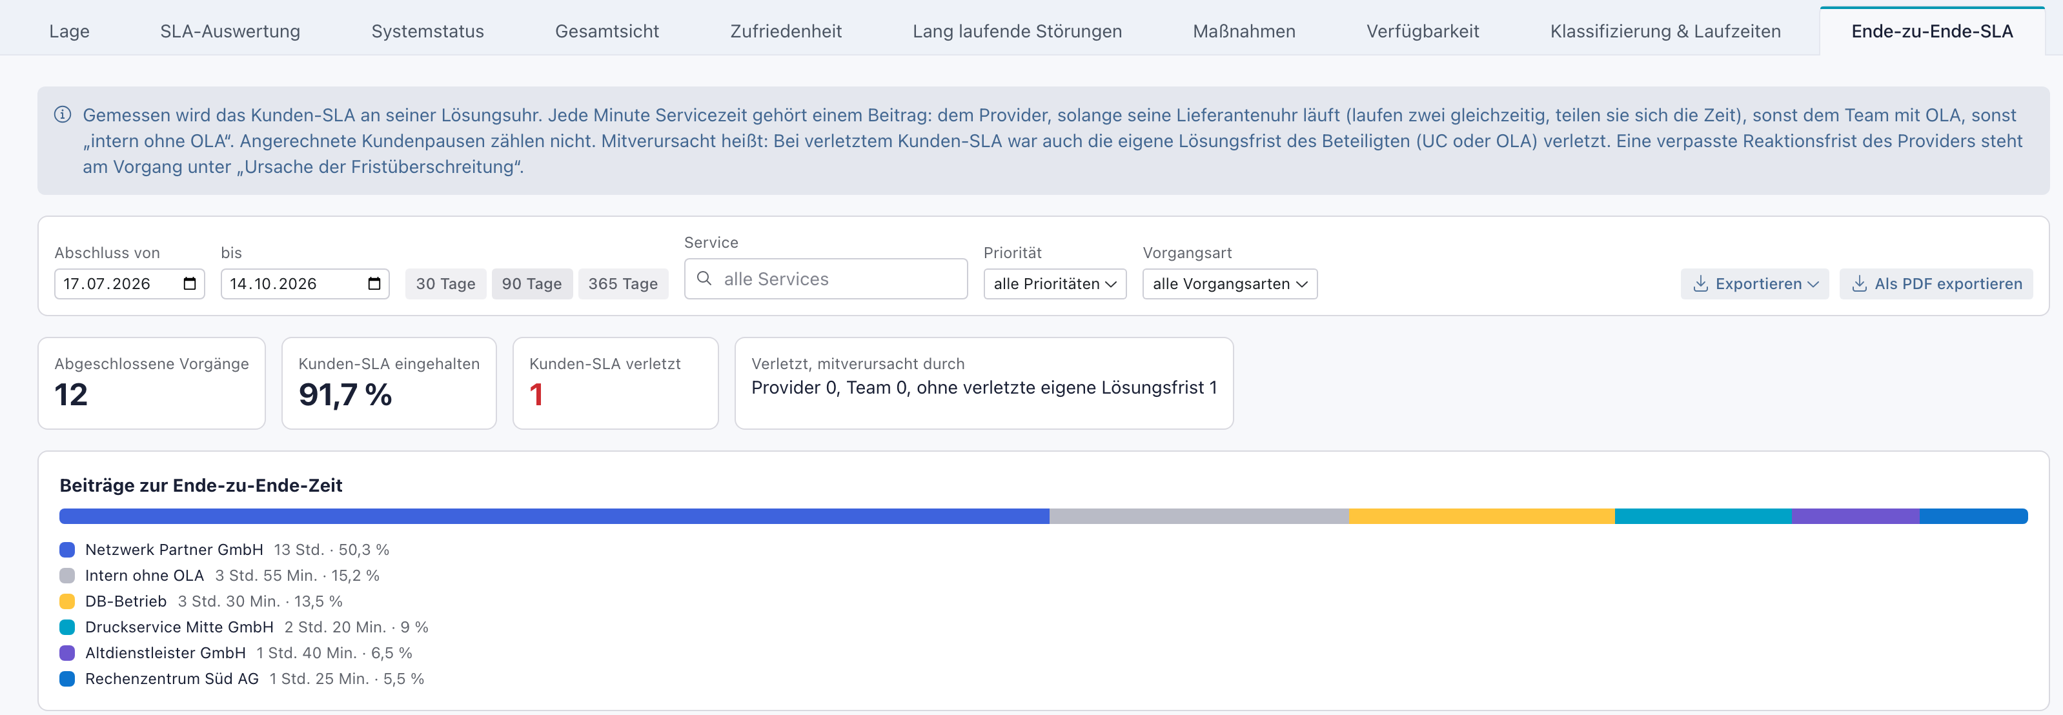Click the Verletzt, mitverursacht durch card text
The image size is (2063, 715).
pos(984,388)
